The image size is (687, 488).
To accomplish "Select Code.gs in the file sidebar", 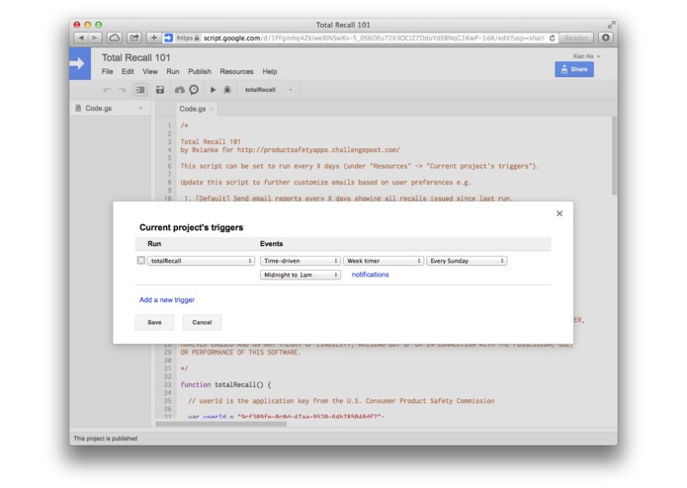I will click(99, 108).
